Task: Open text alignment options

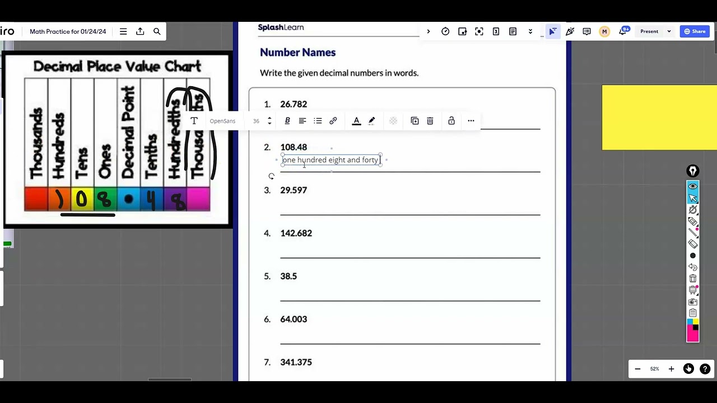Action: click(302, 121)
